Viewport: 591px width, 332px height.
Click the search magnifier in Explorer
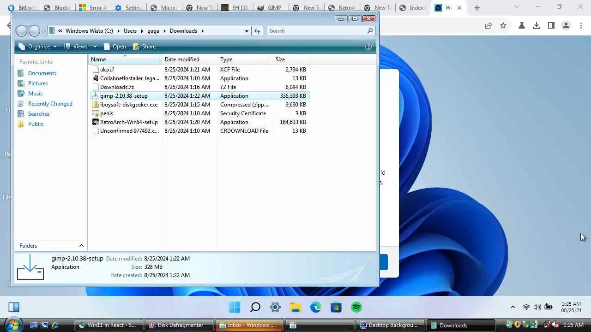point(370,31)
